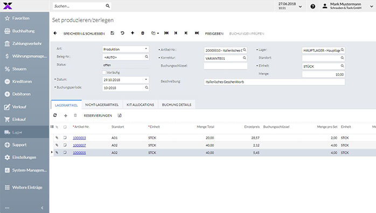Screen dimensions: 376x213
Task: Delete the grid row with the trash icon
Action: (75, 115)
